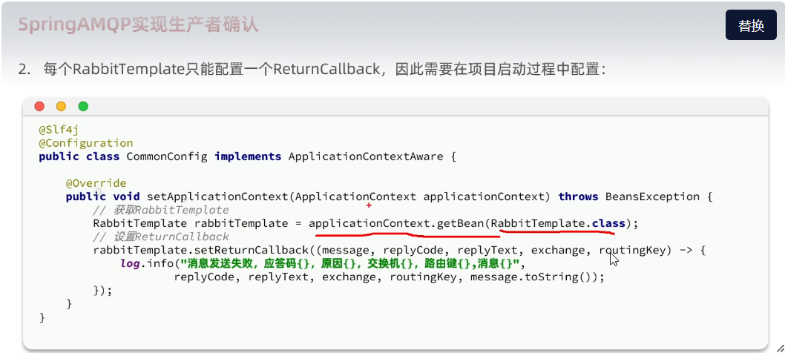Viewport: 785px width, 353px height.
Task: Click the SpringAMQP实现生产者确认 heading
Action: [138, 24]
